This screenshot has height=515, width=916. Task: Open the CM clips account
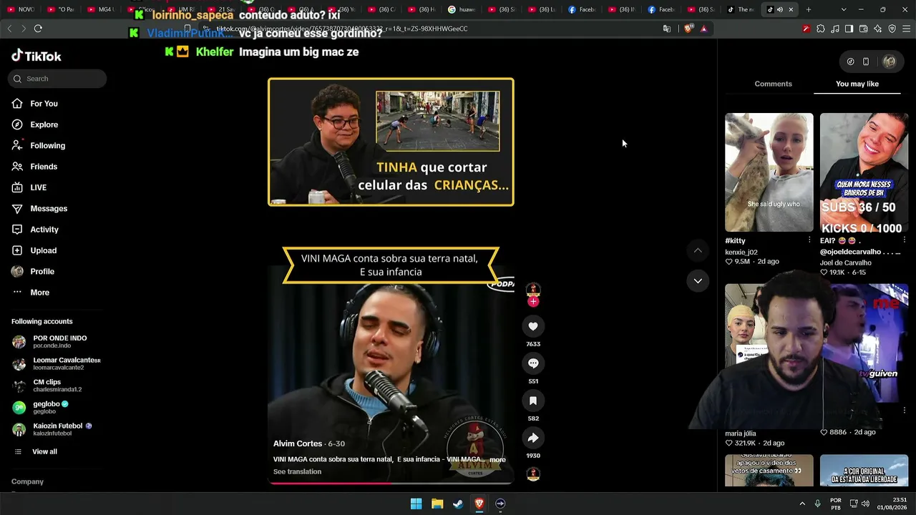[47, 386]
